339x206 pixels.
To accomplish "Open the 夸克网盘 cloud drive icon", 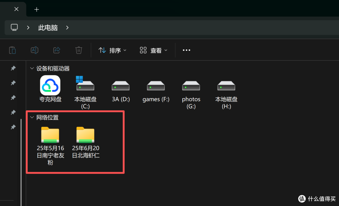I will [50, 89].
